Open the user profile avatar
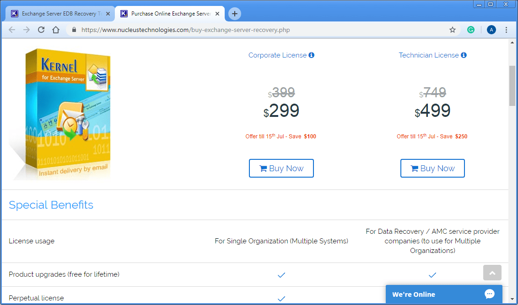 pos(491,30)
